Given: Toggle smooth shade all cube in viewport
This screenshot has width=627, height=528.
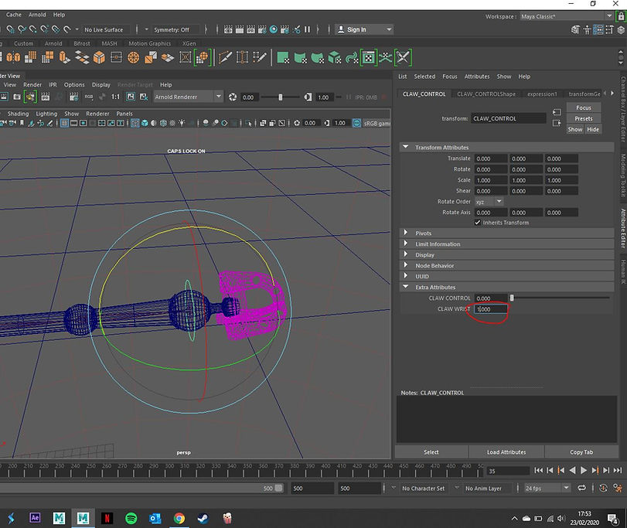Looking at the screenshot, I should [x=145, y=123].
